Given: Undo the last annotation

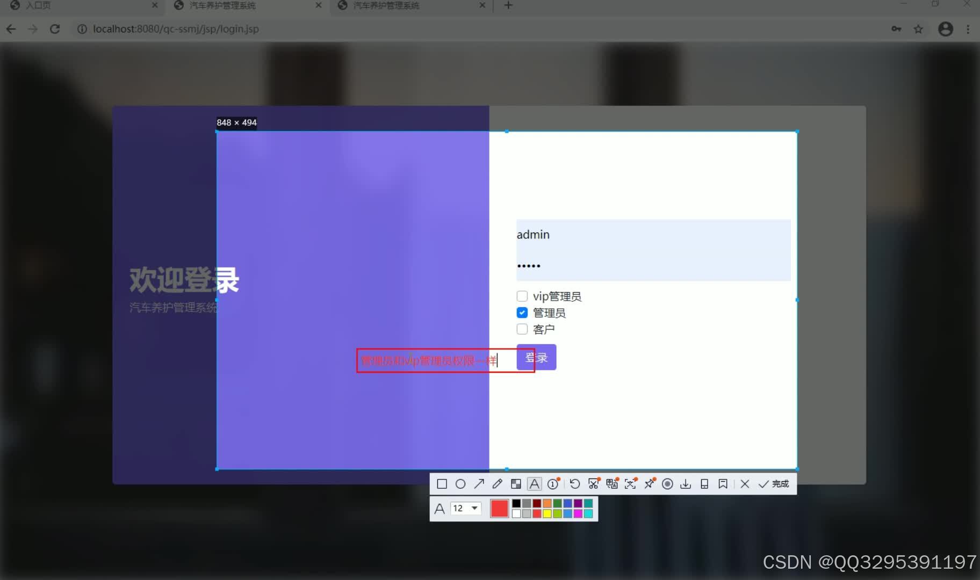Looking at the screenshot, I should tap(575, 484).
